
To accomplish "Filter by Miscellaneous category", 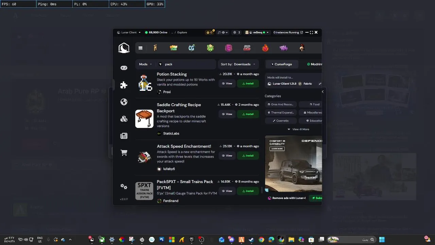I will coord(311,113).
